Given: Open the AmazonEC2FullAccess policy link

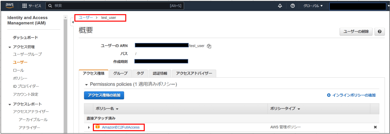Looking at the screenshot, I should coord(121,127).
